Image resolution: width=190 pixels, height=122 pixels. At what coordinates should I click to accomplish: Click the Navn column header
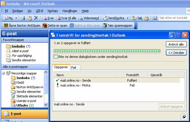85,75
